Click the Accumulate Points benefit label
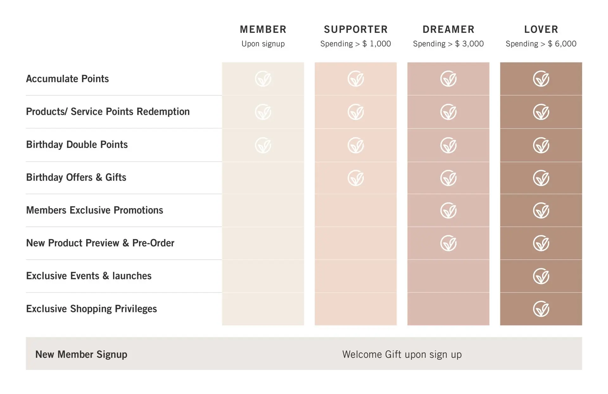 tap(67, 79)
